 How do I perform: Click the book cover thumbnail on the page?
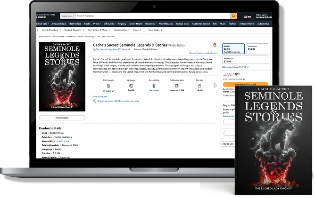tap(62, 77)
